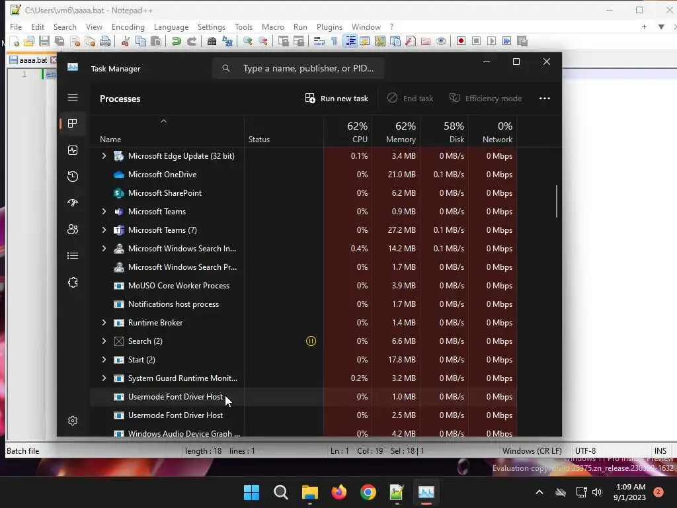The image size is (677, 508).
Task: Click the Task Manager search field
Action: pos(298,68)
